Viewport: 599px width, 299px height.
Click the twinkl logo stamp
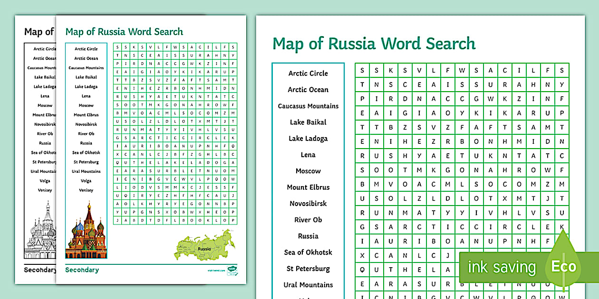[x=232, y=270]
